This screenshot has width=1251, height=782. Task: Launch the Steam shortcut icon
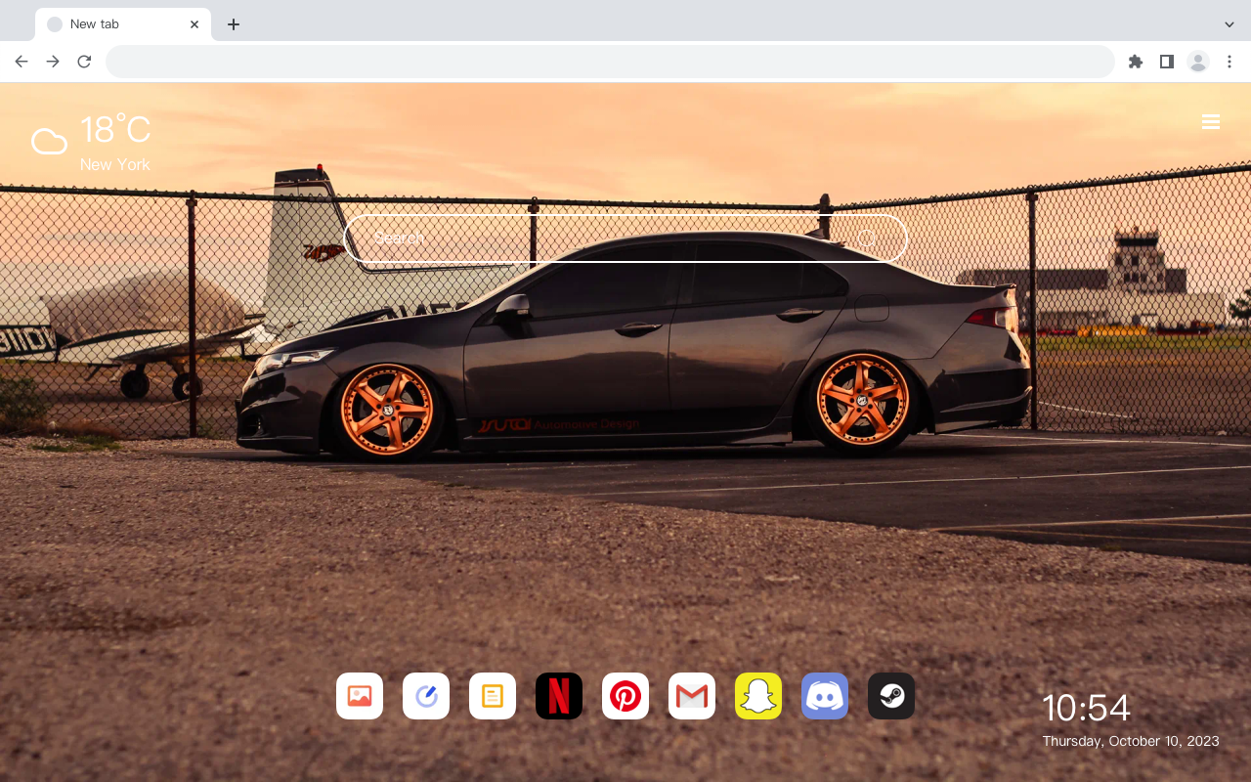click(x=891, y=696)
